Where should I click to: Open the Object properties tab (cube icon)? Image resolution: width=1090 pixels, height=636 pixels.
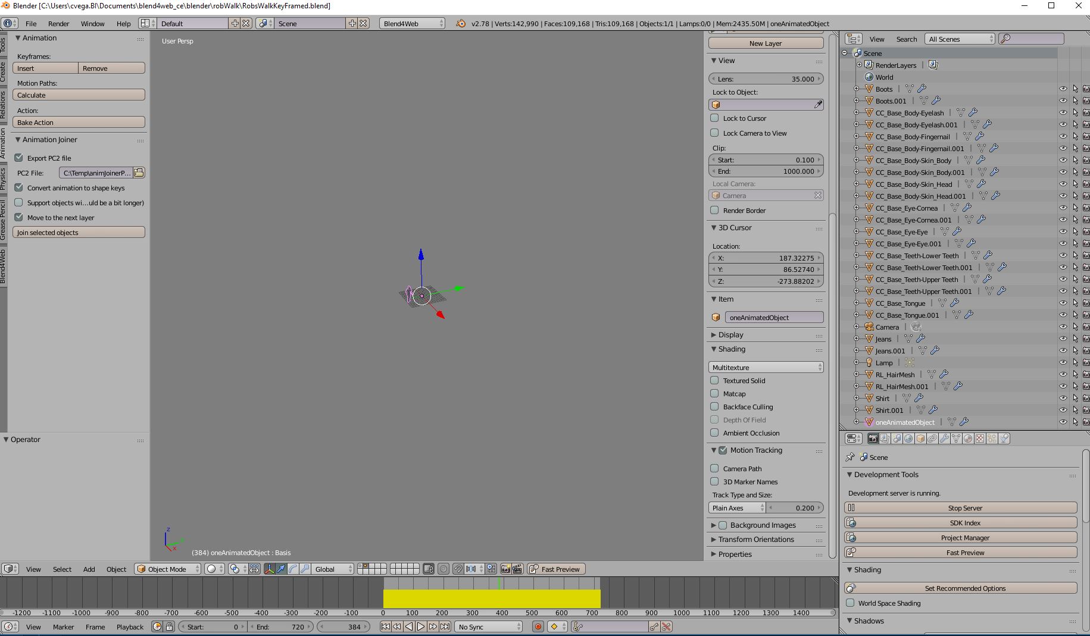coord(920,438)
